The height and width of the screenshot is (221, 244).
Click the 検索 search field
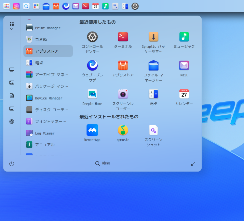(103, 163)
